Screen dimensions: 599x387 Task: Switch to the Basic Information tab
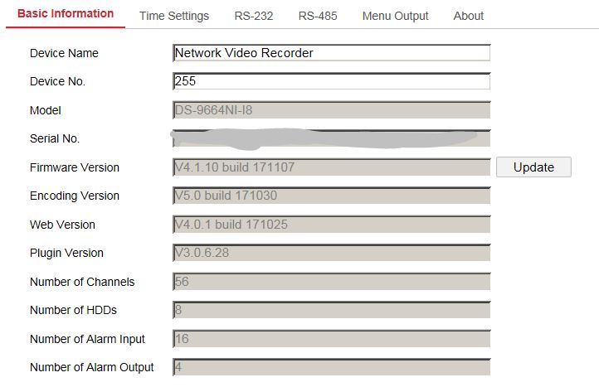tap(66, 14)
